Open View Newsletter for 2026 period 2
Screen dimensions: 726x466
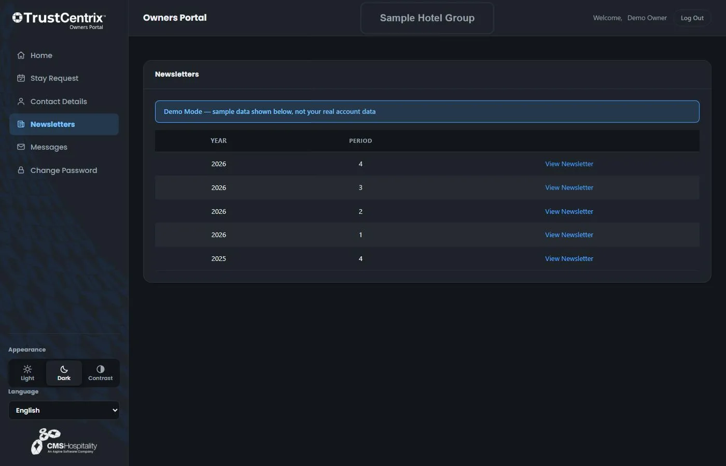(569, 212)
